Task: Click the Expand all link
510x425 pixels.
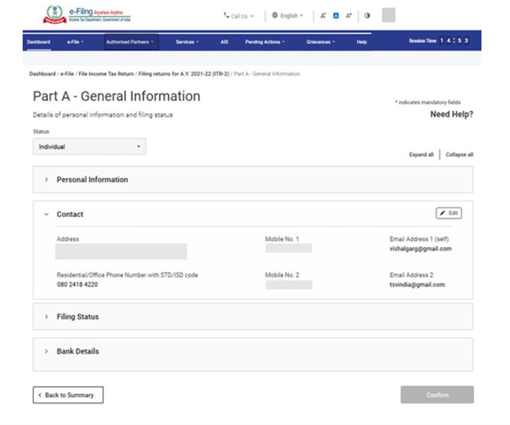Action: click(421, 154)
